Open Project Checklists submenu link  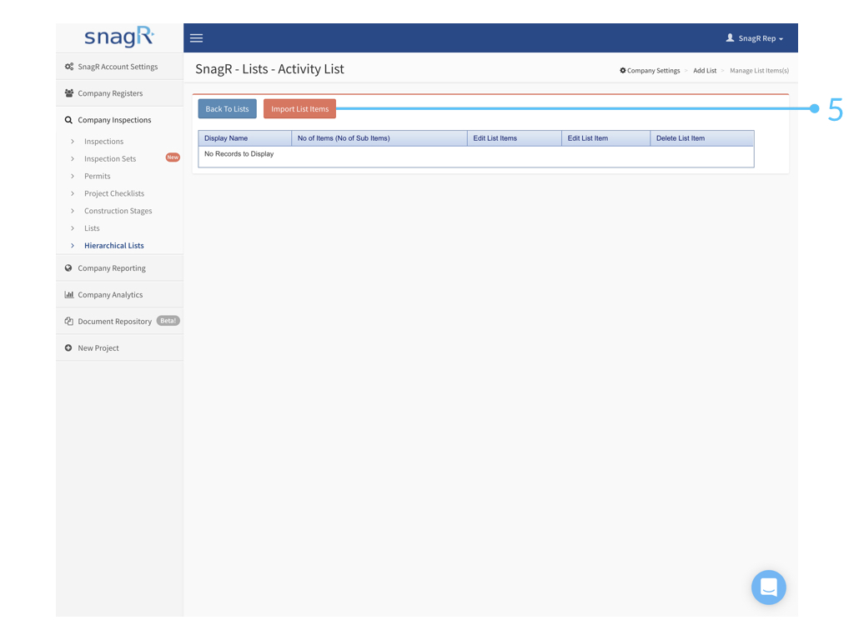pos(113,193)
